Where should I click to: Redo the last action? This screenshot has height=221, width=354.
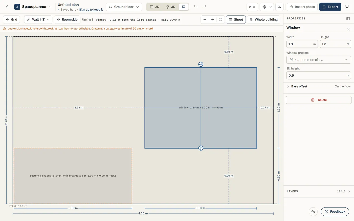point(204,7)
